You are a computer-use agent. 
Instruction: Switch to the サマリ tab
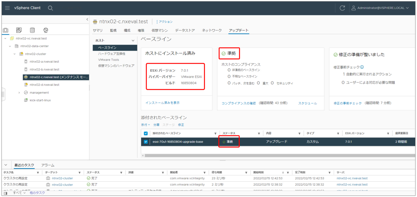coord(98,31)
